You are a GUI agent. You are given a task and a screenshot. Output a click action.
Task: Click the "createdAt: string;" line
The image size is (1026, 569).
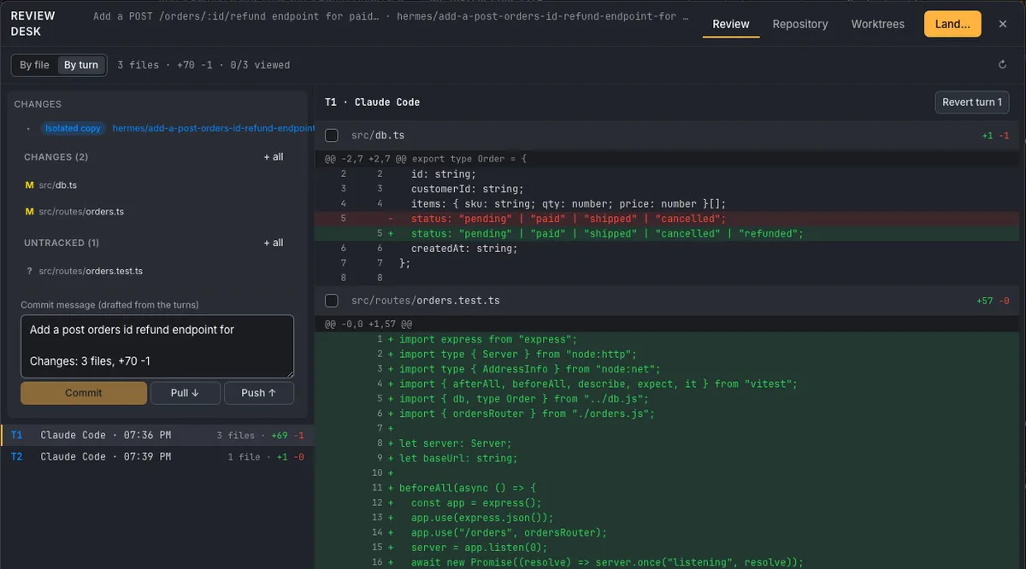tap(667, 248)
